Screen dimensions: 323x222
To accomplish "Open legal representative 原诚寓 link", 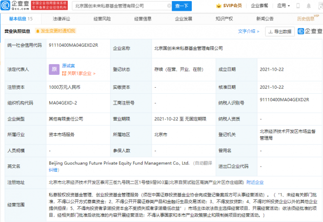I will pos(70,66).
